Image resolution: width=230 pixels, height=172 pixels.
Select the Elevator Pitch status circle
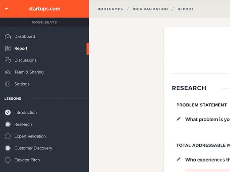(x=8, y=160)
